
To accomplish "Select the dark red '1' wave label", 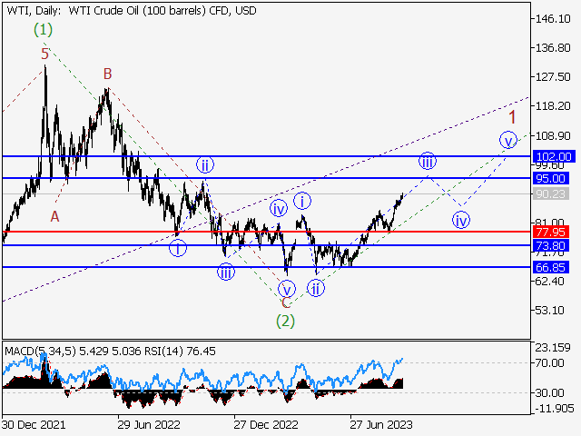I will pos(512,117).
